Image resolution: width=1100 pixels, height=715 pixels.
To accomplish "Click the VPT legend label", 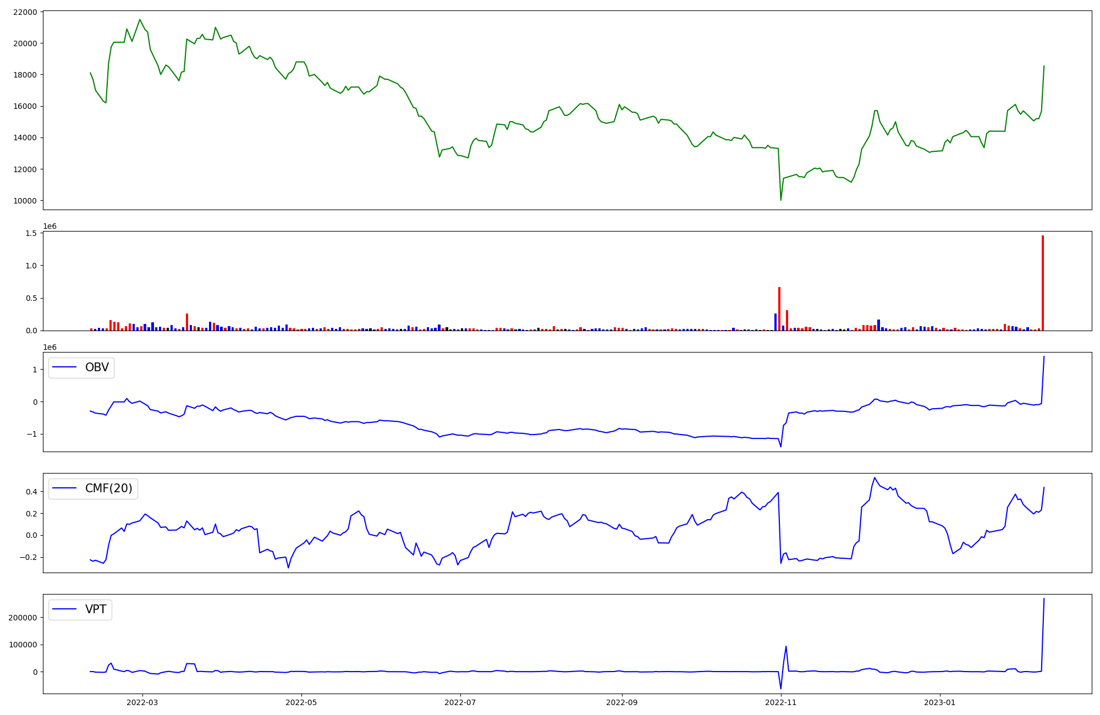I will [x=96, y=609].
